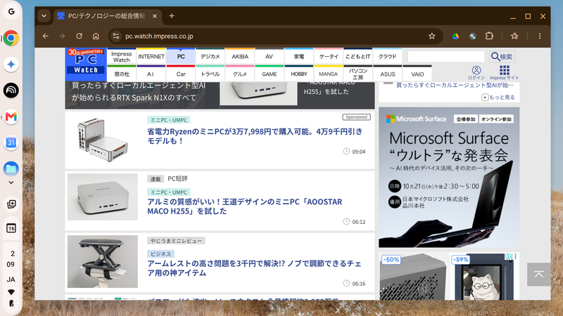
Task: Click the PC Watch 30th anniversary logo
Action: [86, 65]
